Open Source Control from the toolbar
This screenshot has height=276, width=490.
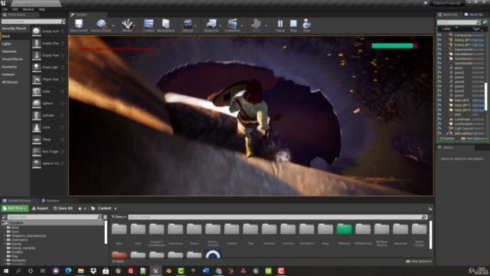[101, 25]
